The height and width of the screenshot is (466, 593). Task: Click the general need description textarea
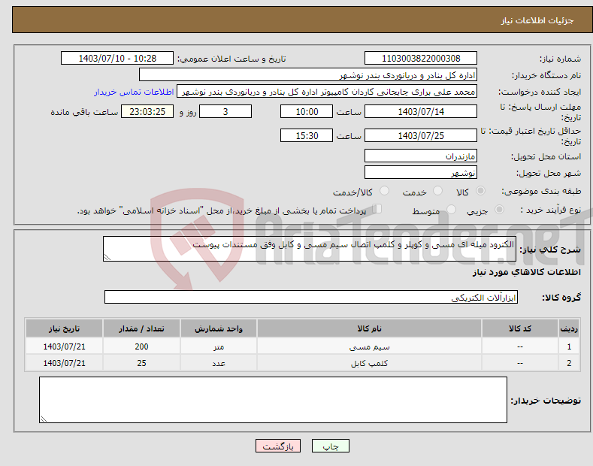click(310, 249)
